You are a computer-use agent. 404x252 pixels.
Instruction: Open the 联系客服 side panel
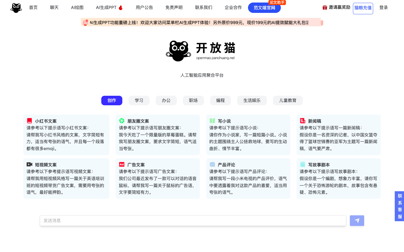(399, 206)
